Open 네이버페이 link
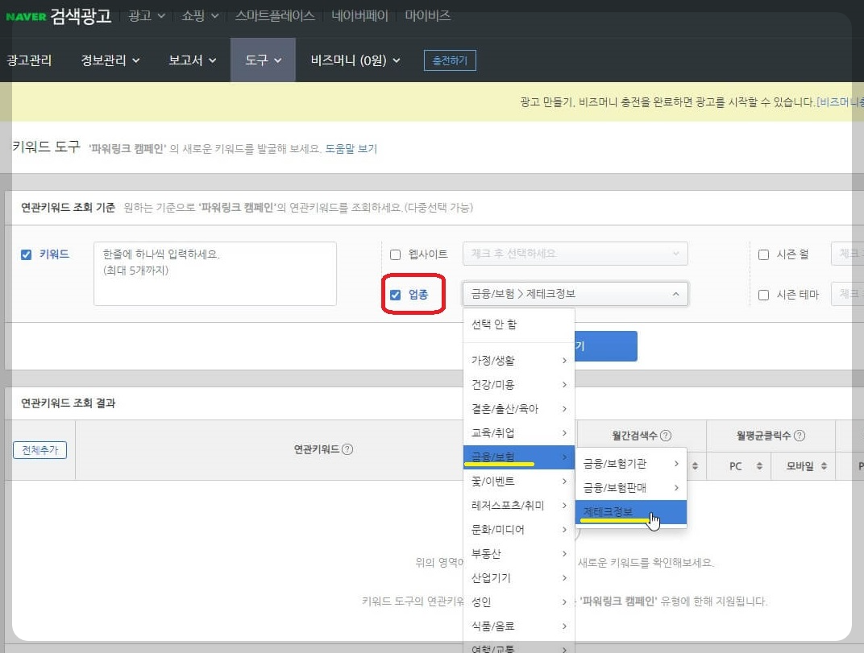Screen dimensions: 864x653 [x=359, y=15]
